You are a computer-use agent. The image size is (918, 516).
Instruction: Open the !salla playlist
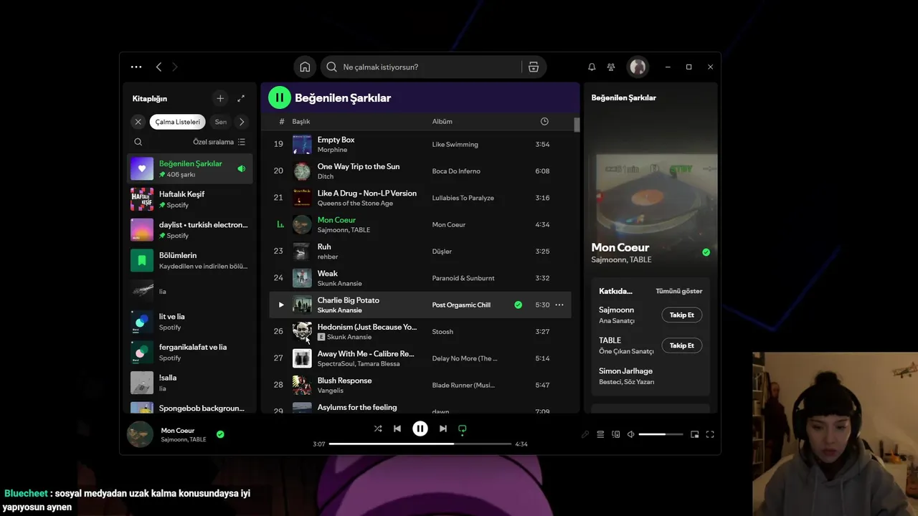(x=190, y=383)
